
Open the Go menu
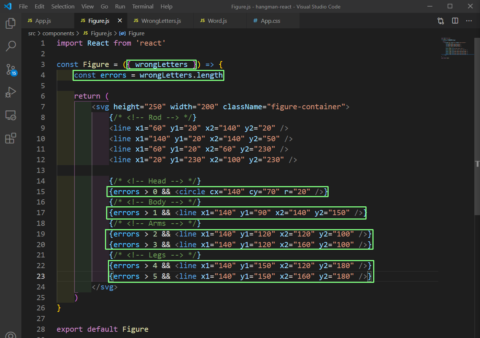[x=104, y=7]
